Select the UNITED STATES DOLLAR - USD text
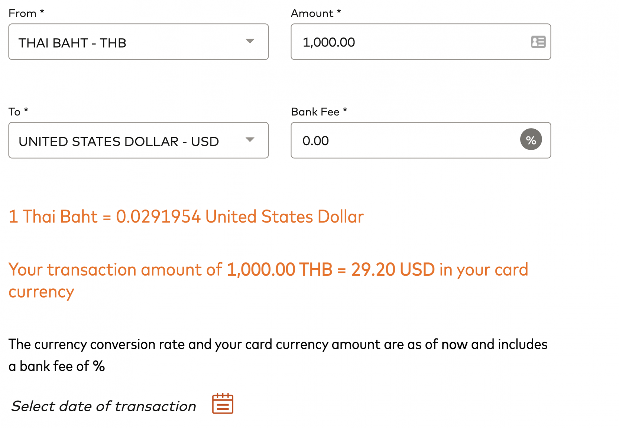Image resolution: width=619 pixels, height=428 pixels. pos(119,142)
